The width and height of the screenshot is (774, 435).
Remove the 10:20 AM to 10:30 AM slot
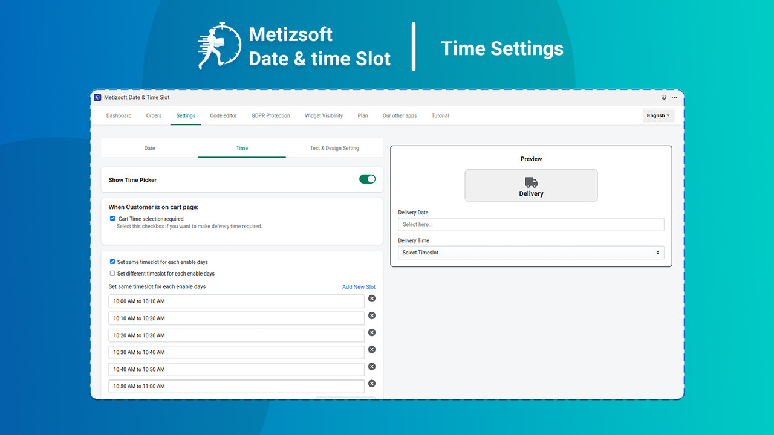point(372,332)
